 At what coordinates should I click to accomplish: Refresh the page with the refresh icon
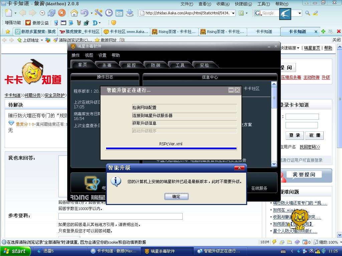[51, 13]
